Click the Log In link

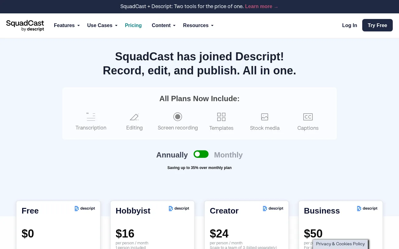point(350,26)
